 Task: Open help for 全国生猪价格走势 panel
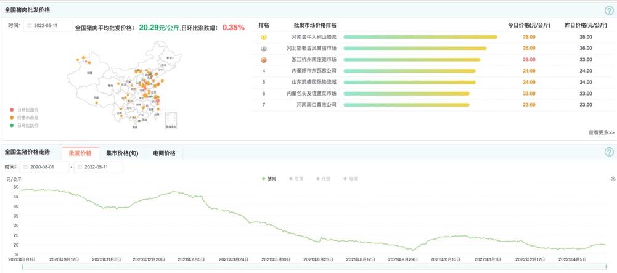point(609,152)
